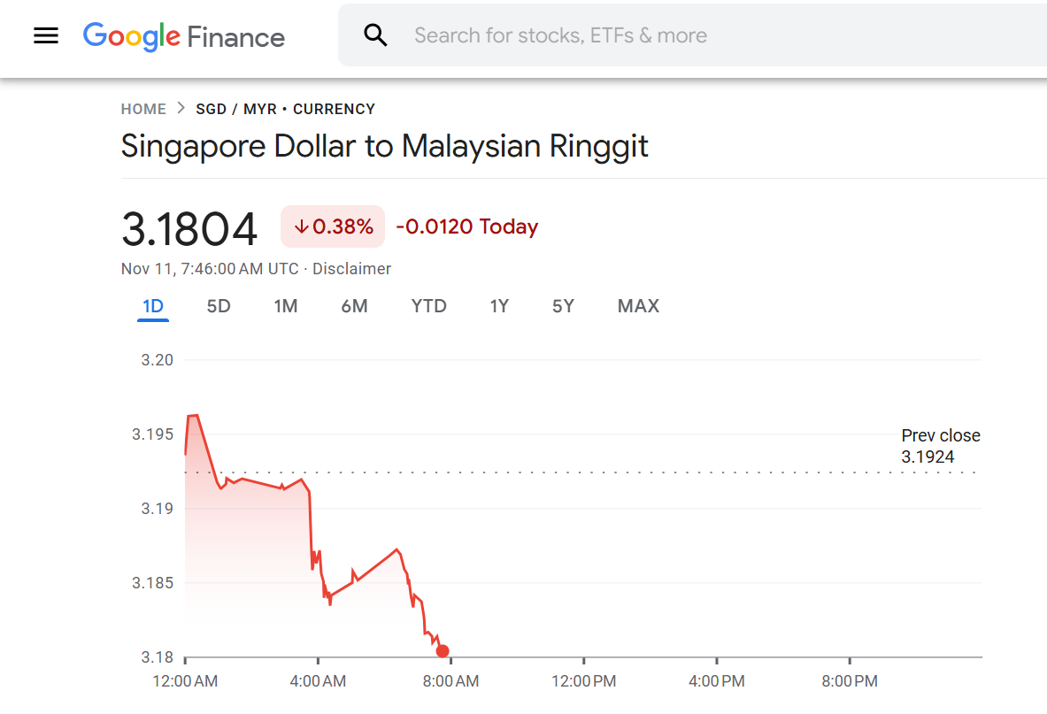The width and height of the screenshot is (1047, 714).
Task: Open the Disclaimer link
Action: click(351, 269)
